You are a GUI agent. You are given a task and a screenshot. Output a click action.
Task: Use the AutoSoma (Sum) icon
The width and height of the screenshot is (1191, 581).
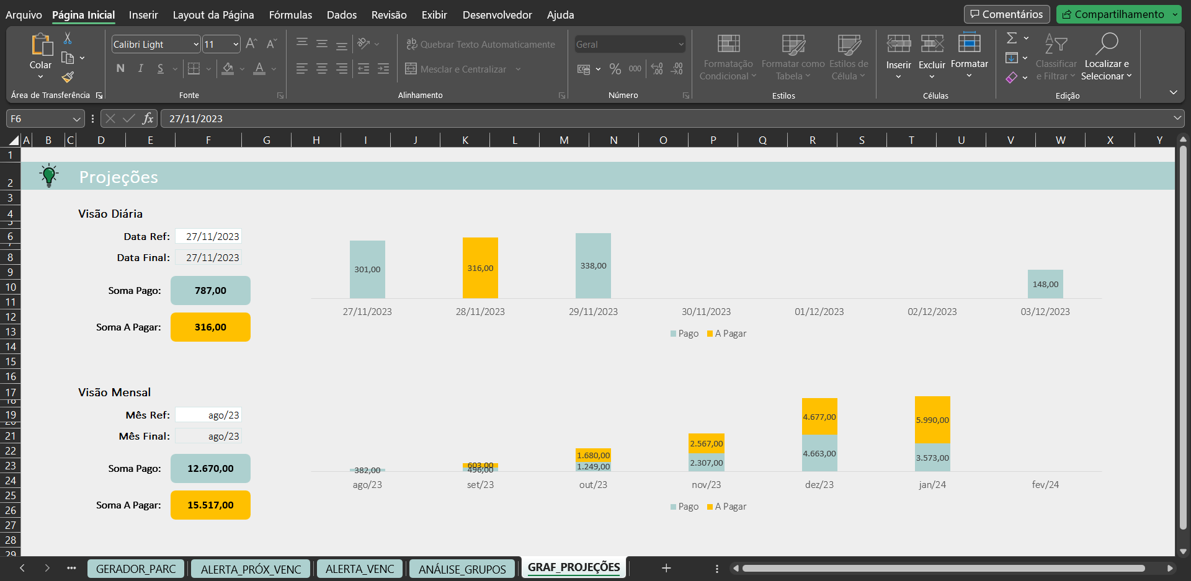click(1012, 38)
